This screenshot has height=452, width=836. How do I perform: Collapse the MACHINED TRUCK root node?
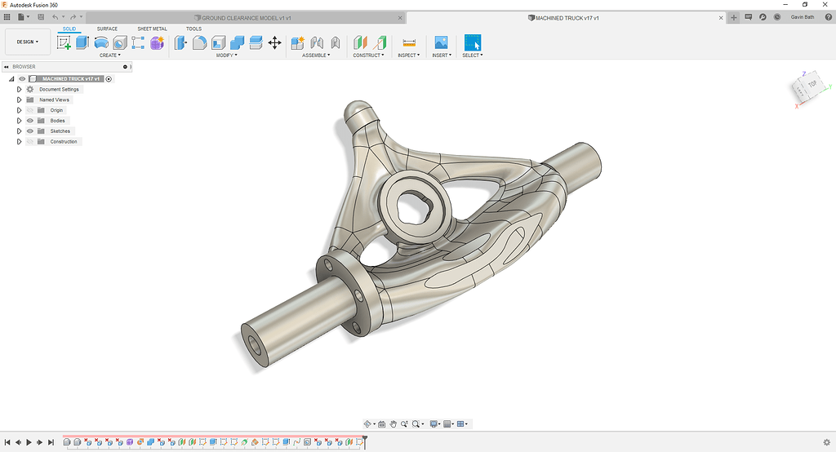[11, 79]
